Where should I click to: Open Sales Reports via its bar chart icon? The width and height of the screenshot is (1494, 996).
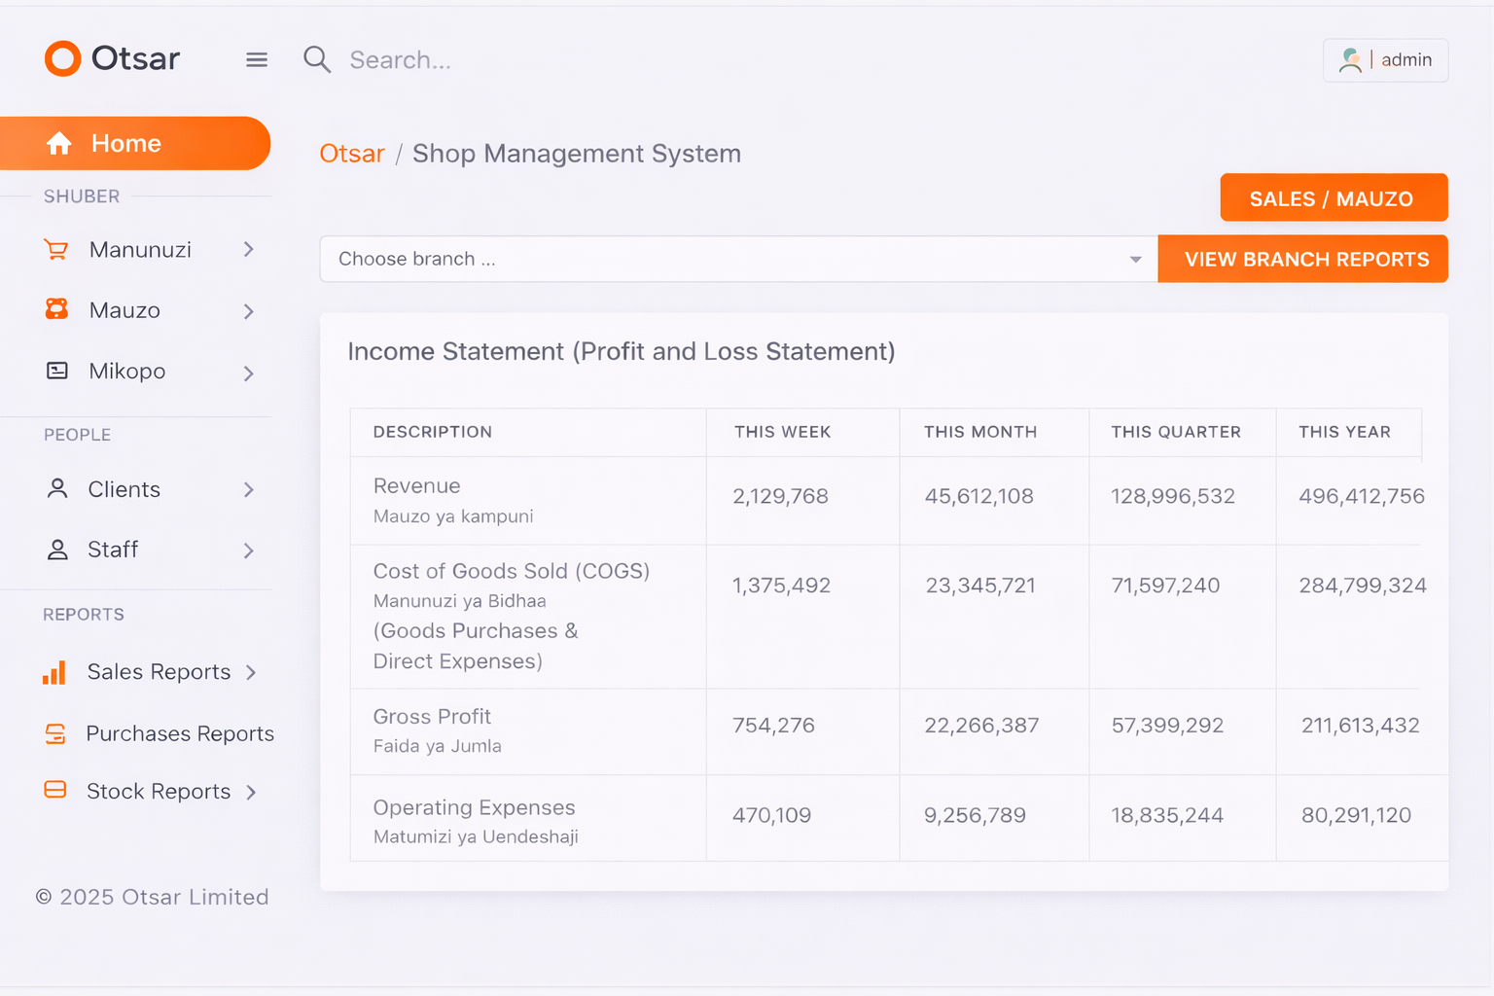click(x=56, y=671)
